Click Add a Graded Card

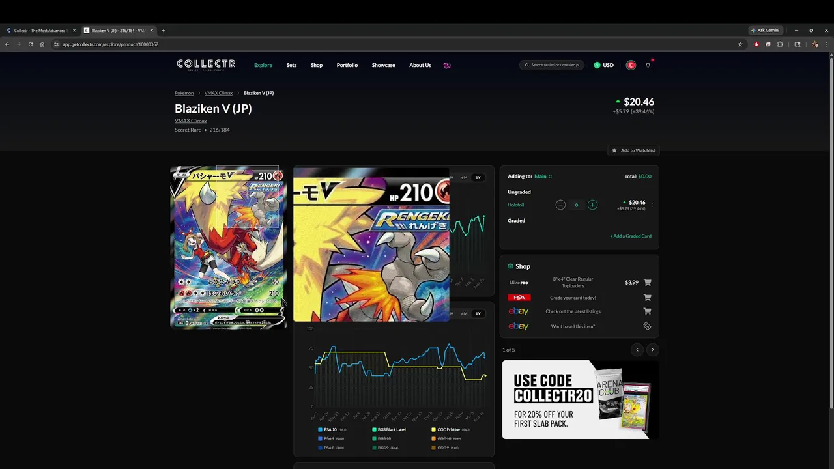[x=631, y=236]
